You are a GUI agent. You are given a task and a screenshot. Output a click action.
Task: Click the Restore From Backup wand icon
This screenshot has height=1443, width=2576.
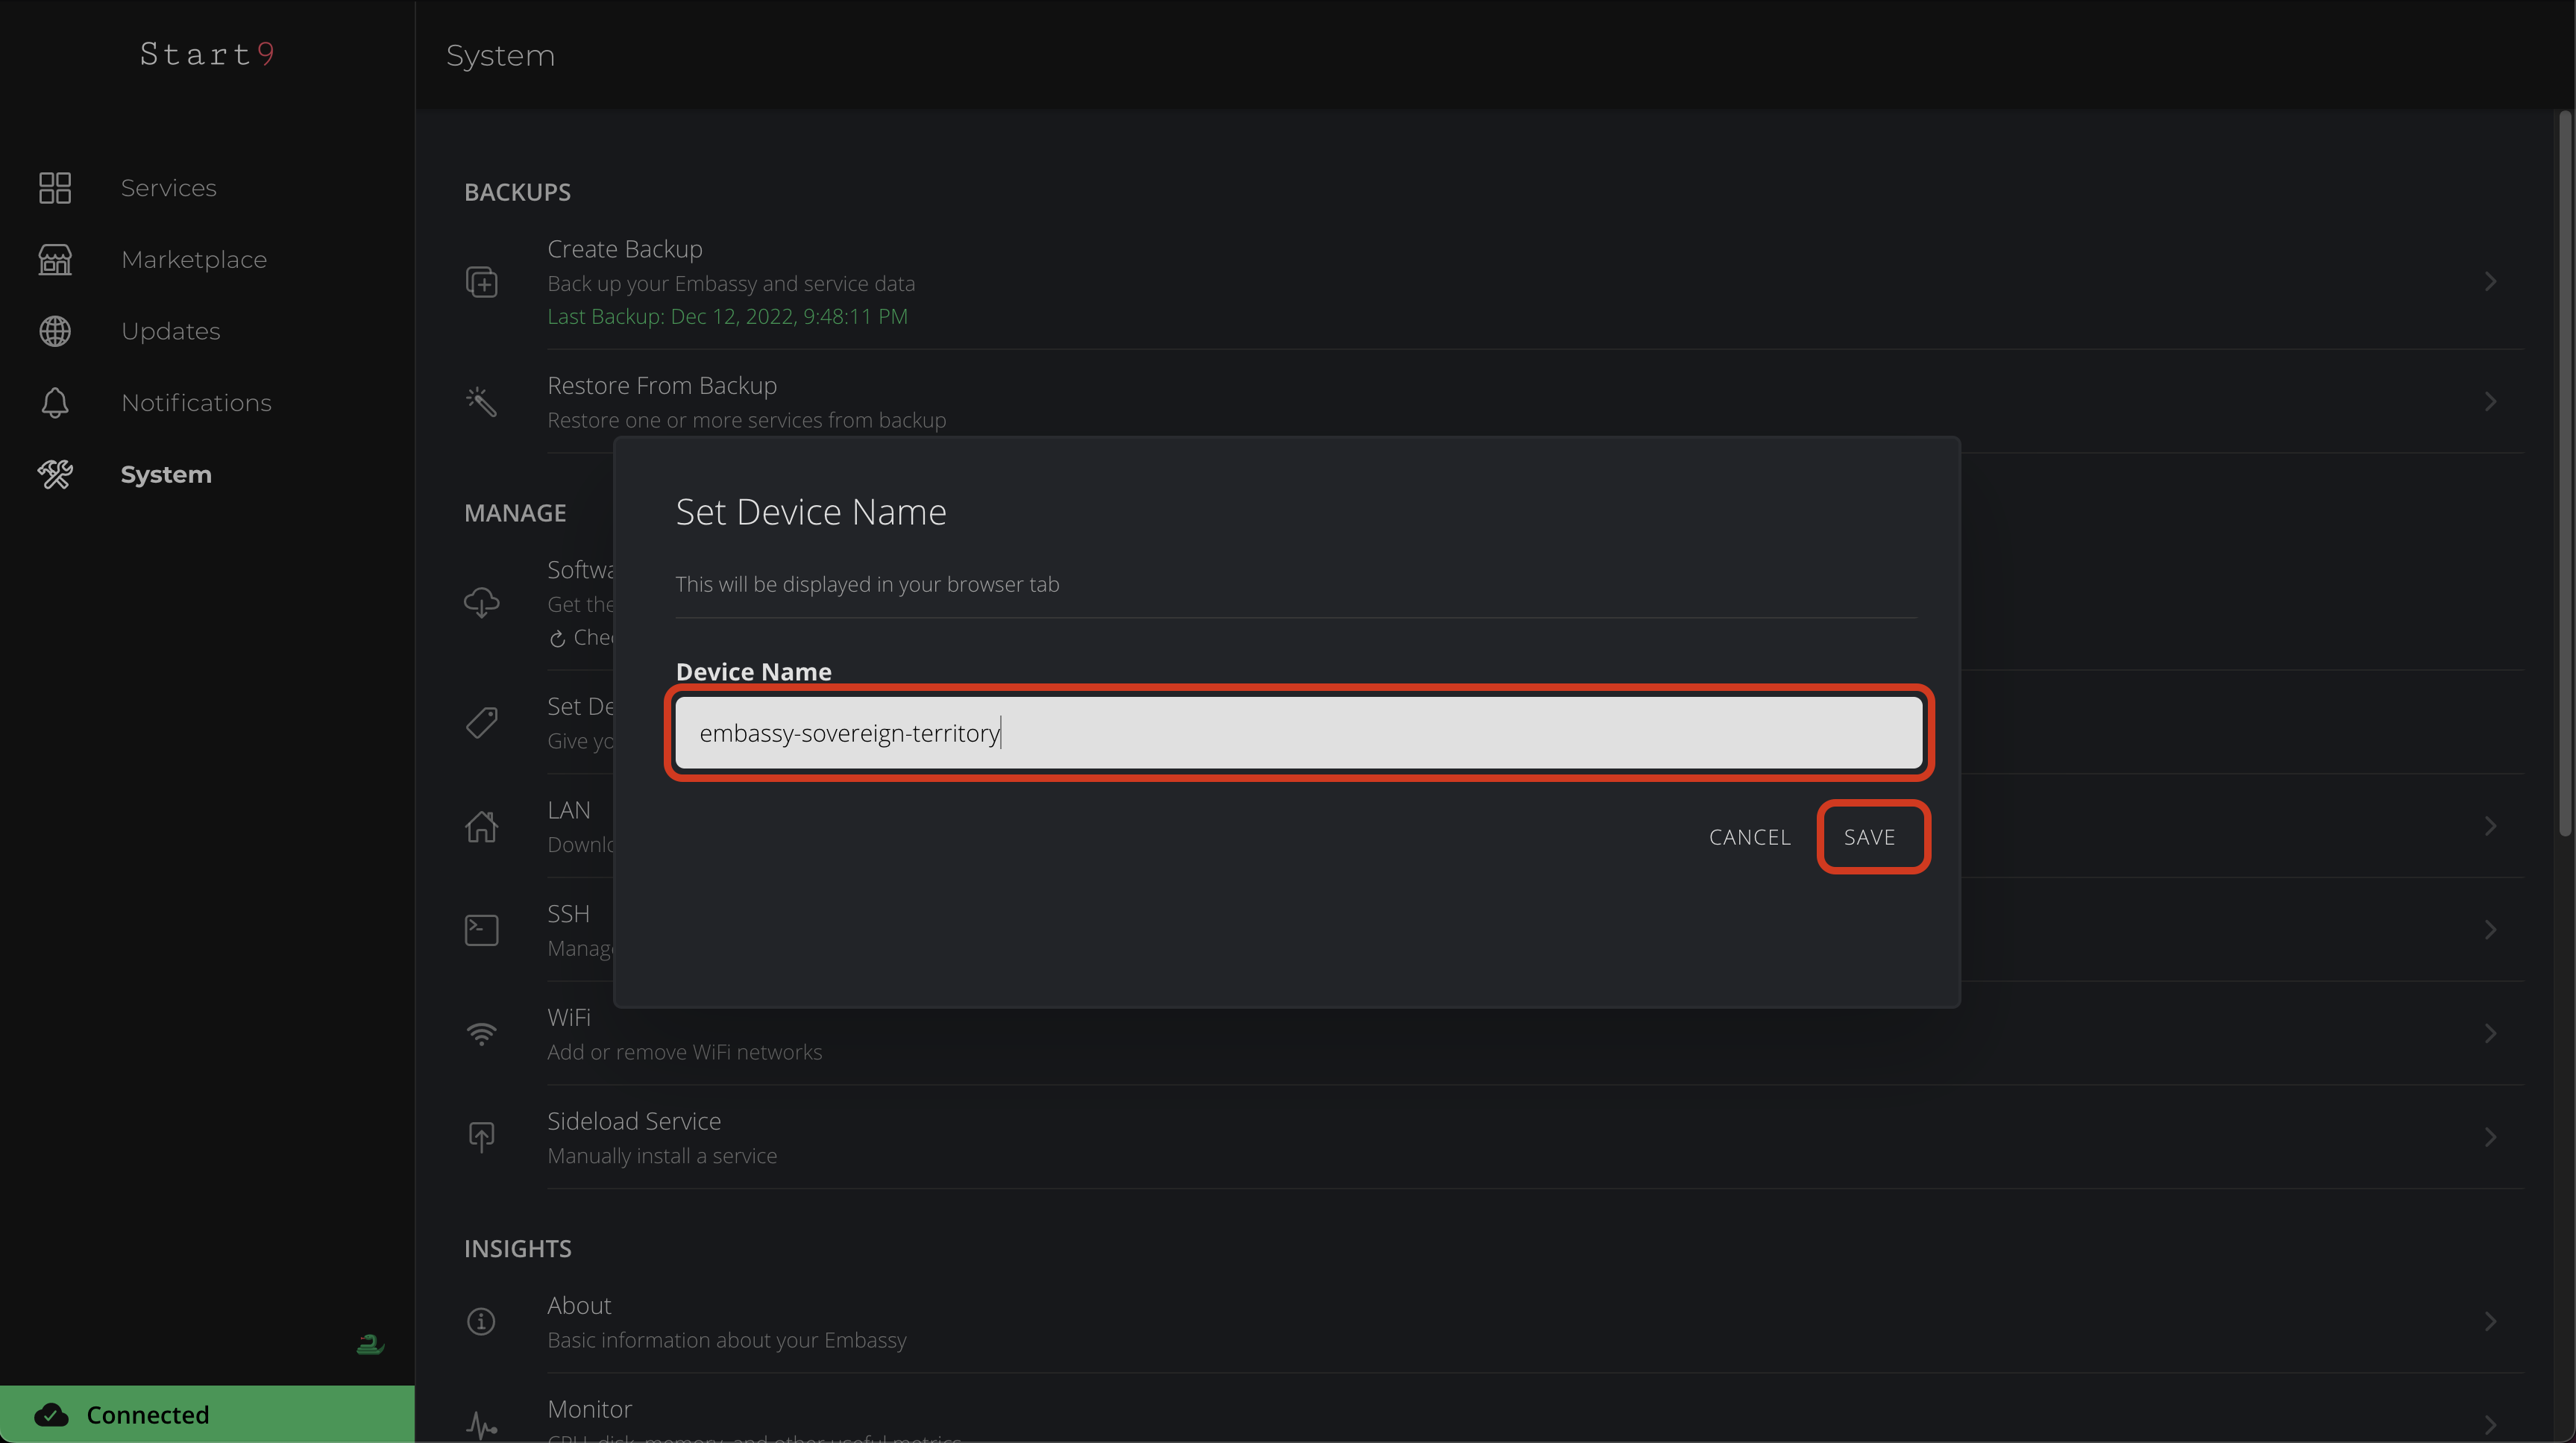click(x=482, y=401)
